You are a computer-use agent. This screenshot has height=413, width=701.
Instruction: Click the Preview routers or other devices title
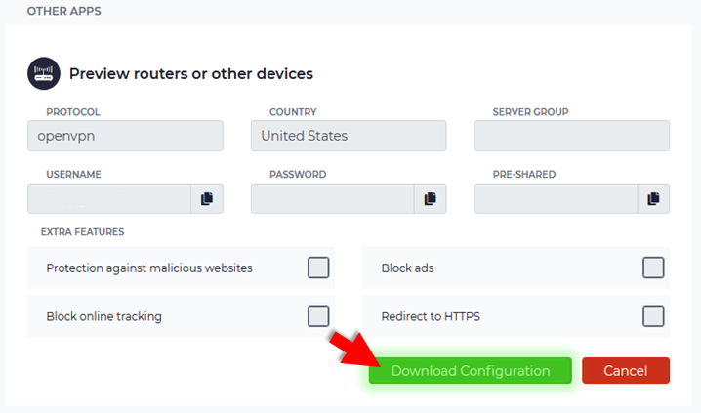(191, 74)
